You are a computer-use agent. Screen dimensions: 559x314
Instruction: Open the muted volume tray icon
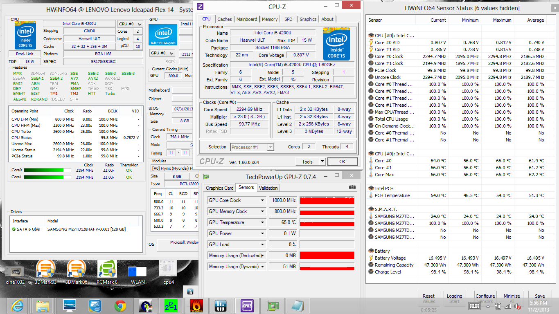pos(517,306)
